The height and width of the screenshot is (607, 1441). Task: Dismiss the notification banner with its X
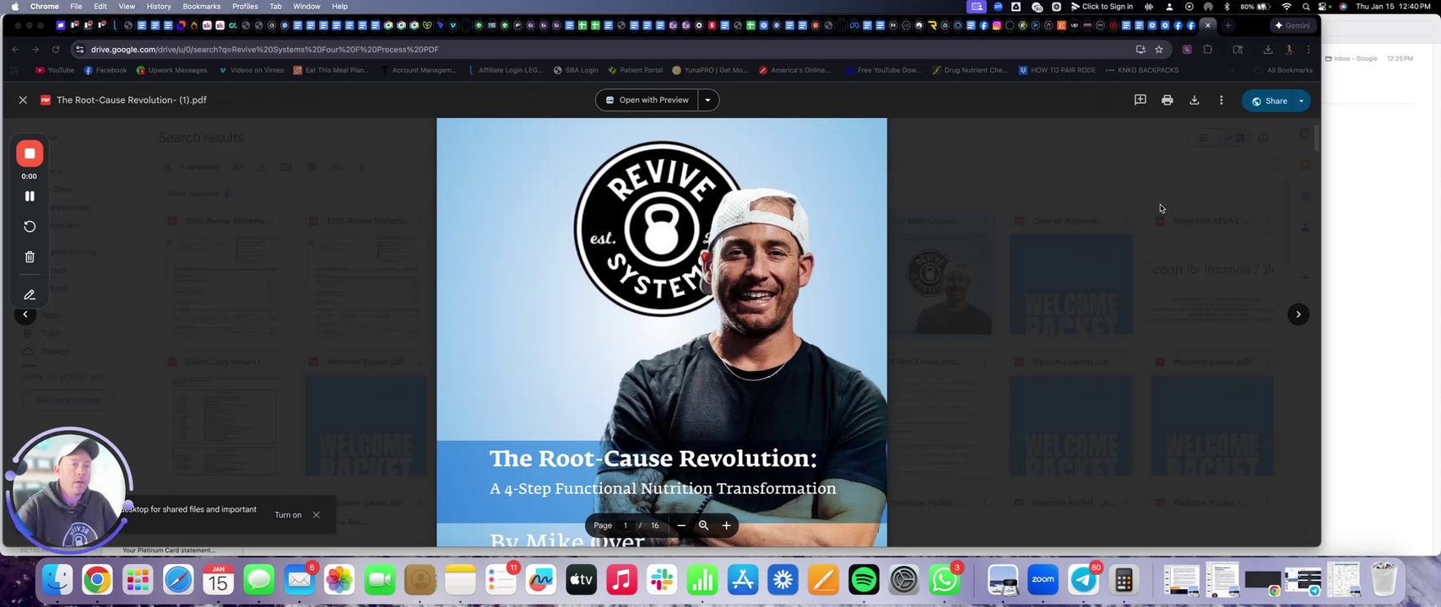tap(317, 515)
